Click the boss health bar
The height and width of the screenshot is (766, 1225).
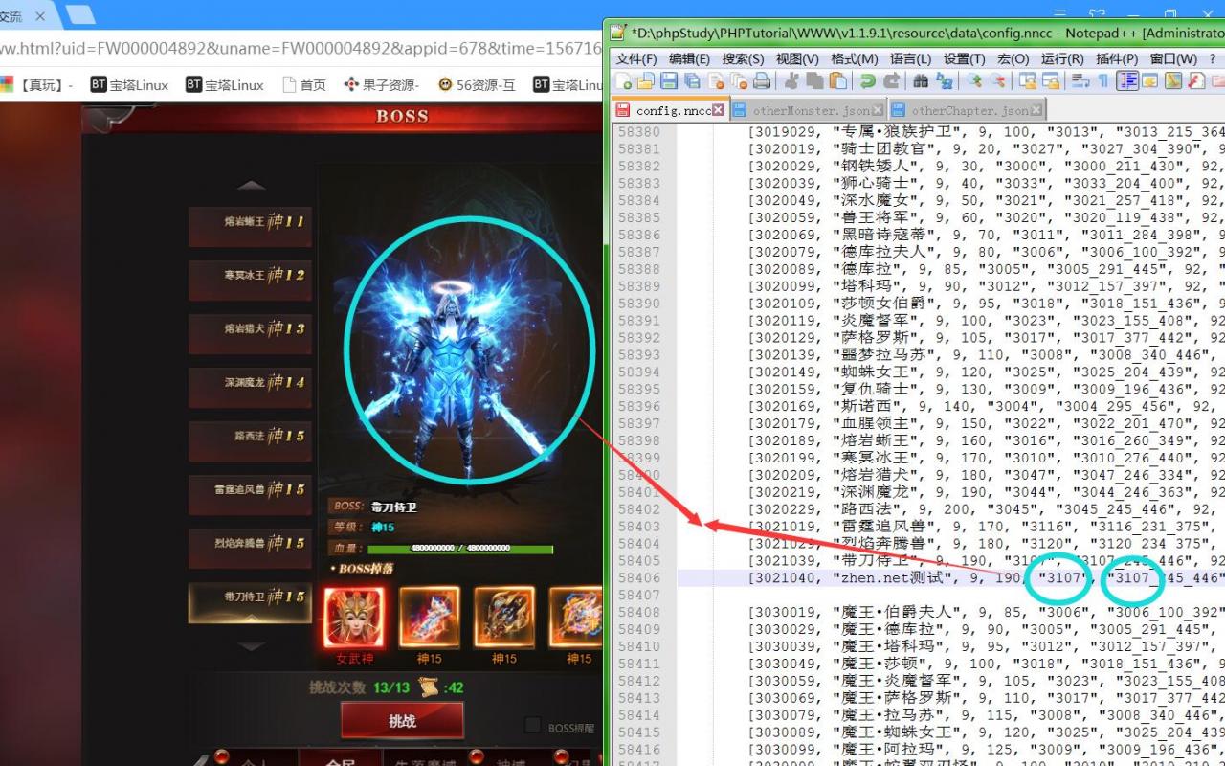(460, 549)
